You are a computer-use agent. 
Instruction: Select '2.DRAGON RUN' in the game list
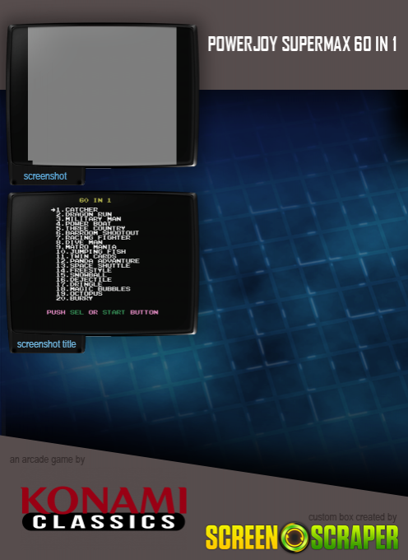pos(84,214)
